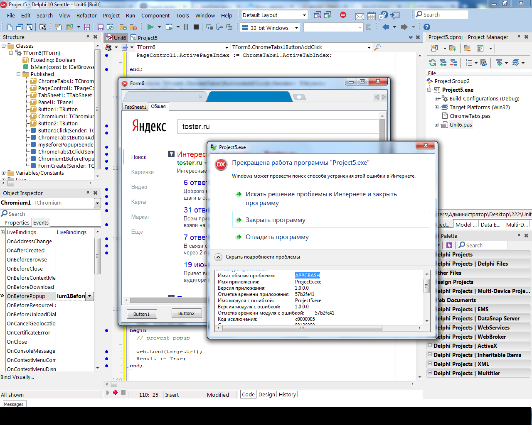Click Expand All icon in Project Manager
Image resolution: width=532 pixels, height=425 pixels.
(443, 63)
